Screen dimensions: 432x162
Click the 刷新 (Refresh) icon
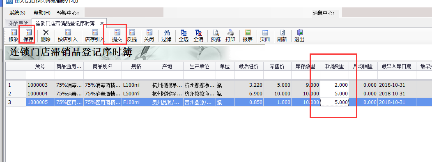(282, 36)
